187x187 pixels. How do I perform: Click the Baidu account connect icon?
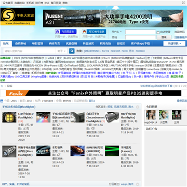[58, 32]
